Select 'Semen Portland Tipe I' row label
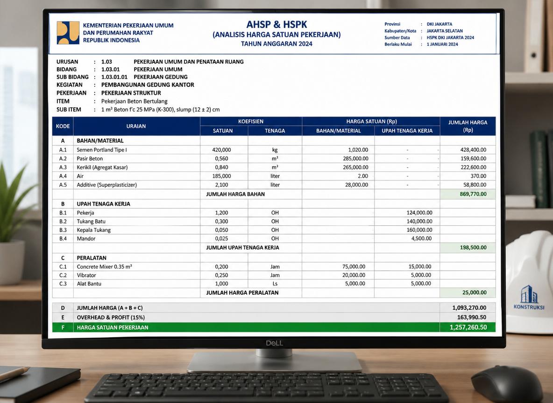The height and width of the screenshot is (403, 553). (101, 150)
